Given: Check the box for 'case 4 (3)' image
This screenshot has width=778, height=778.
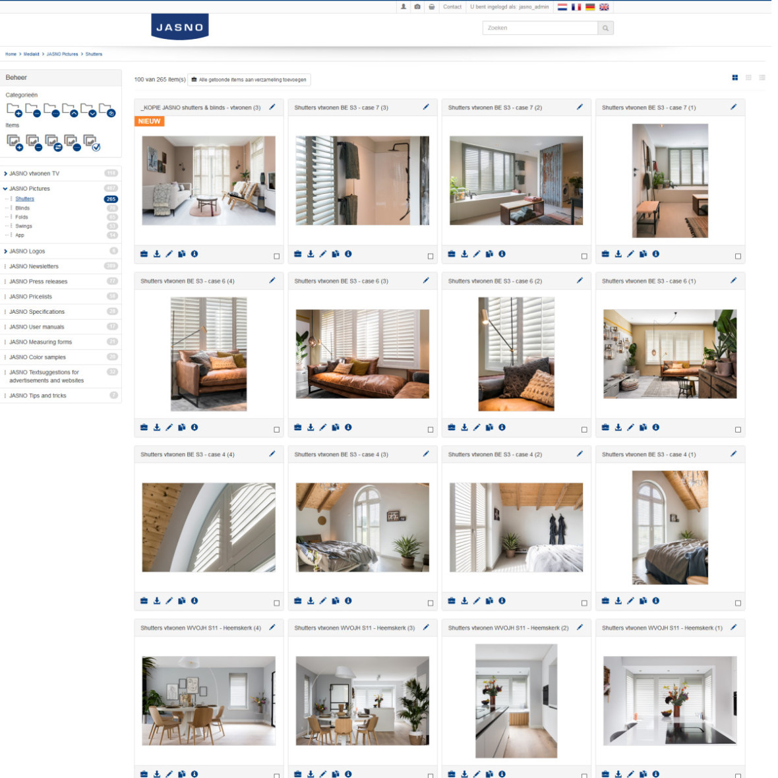Looking at the screenshot, I should coord(431,603).
